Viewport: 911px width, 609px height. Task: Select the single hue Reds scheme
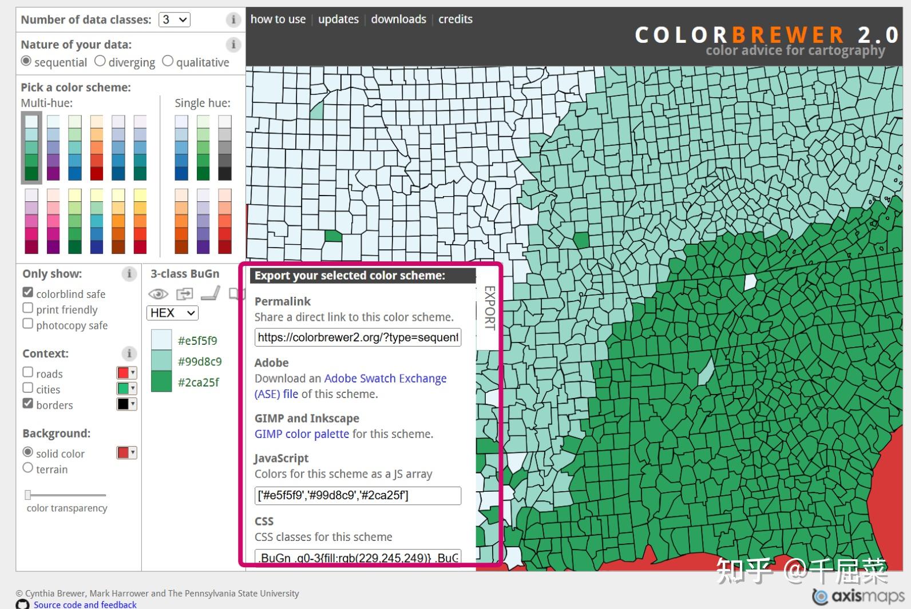click(225, 221)
